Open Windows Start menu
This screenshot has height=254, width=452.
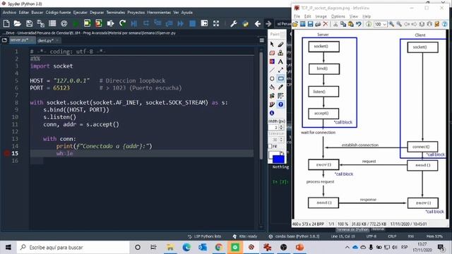[8, 247]
